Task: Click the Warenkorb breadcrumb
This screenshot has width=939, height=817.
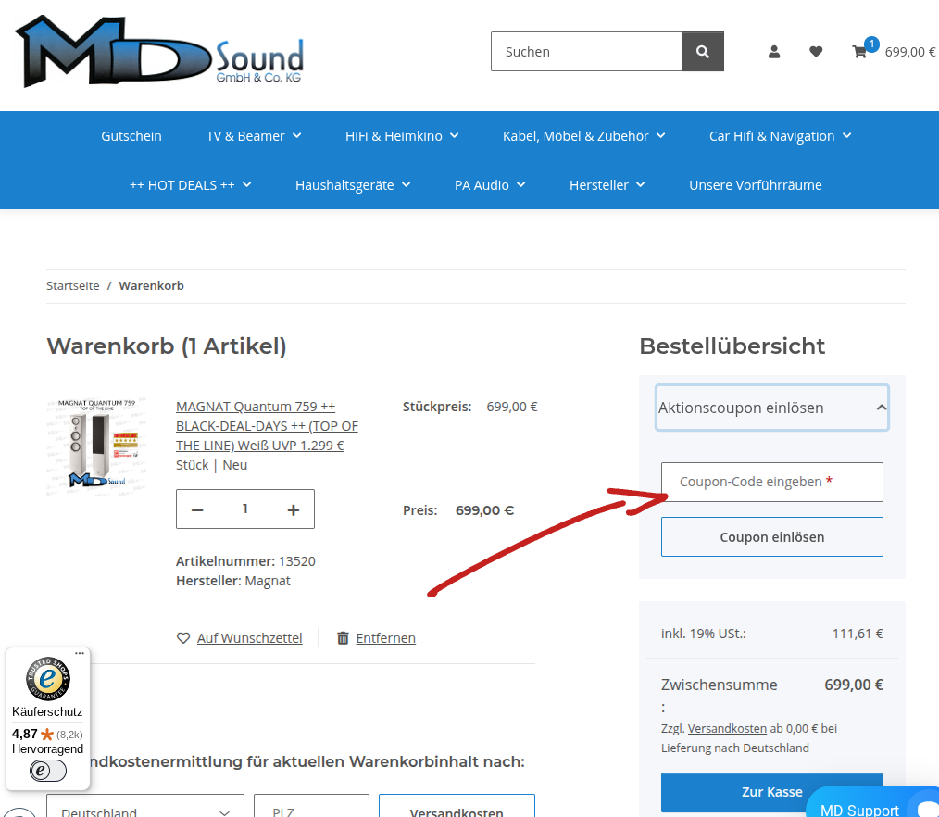Action: (x=152, y=285)
